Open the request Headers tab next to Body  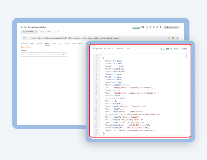[x=40, y=43]
